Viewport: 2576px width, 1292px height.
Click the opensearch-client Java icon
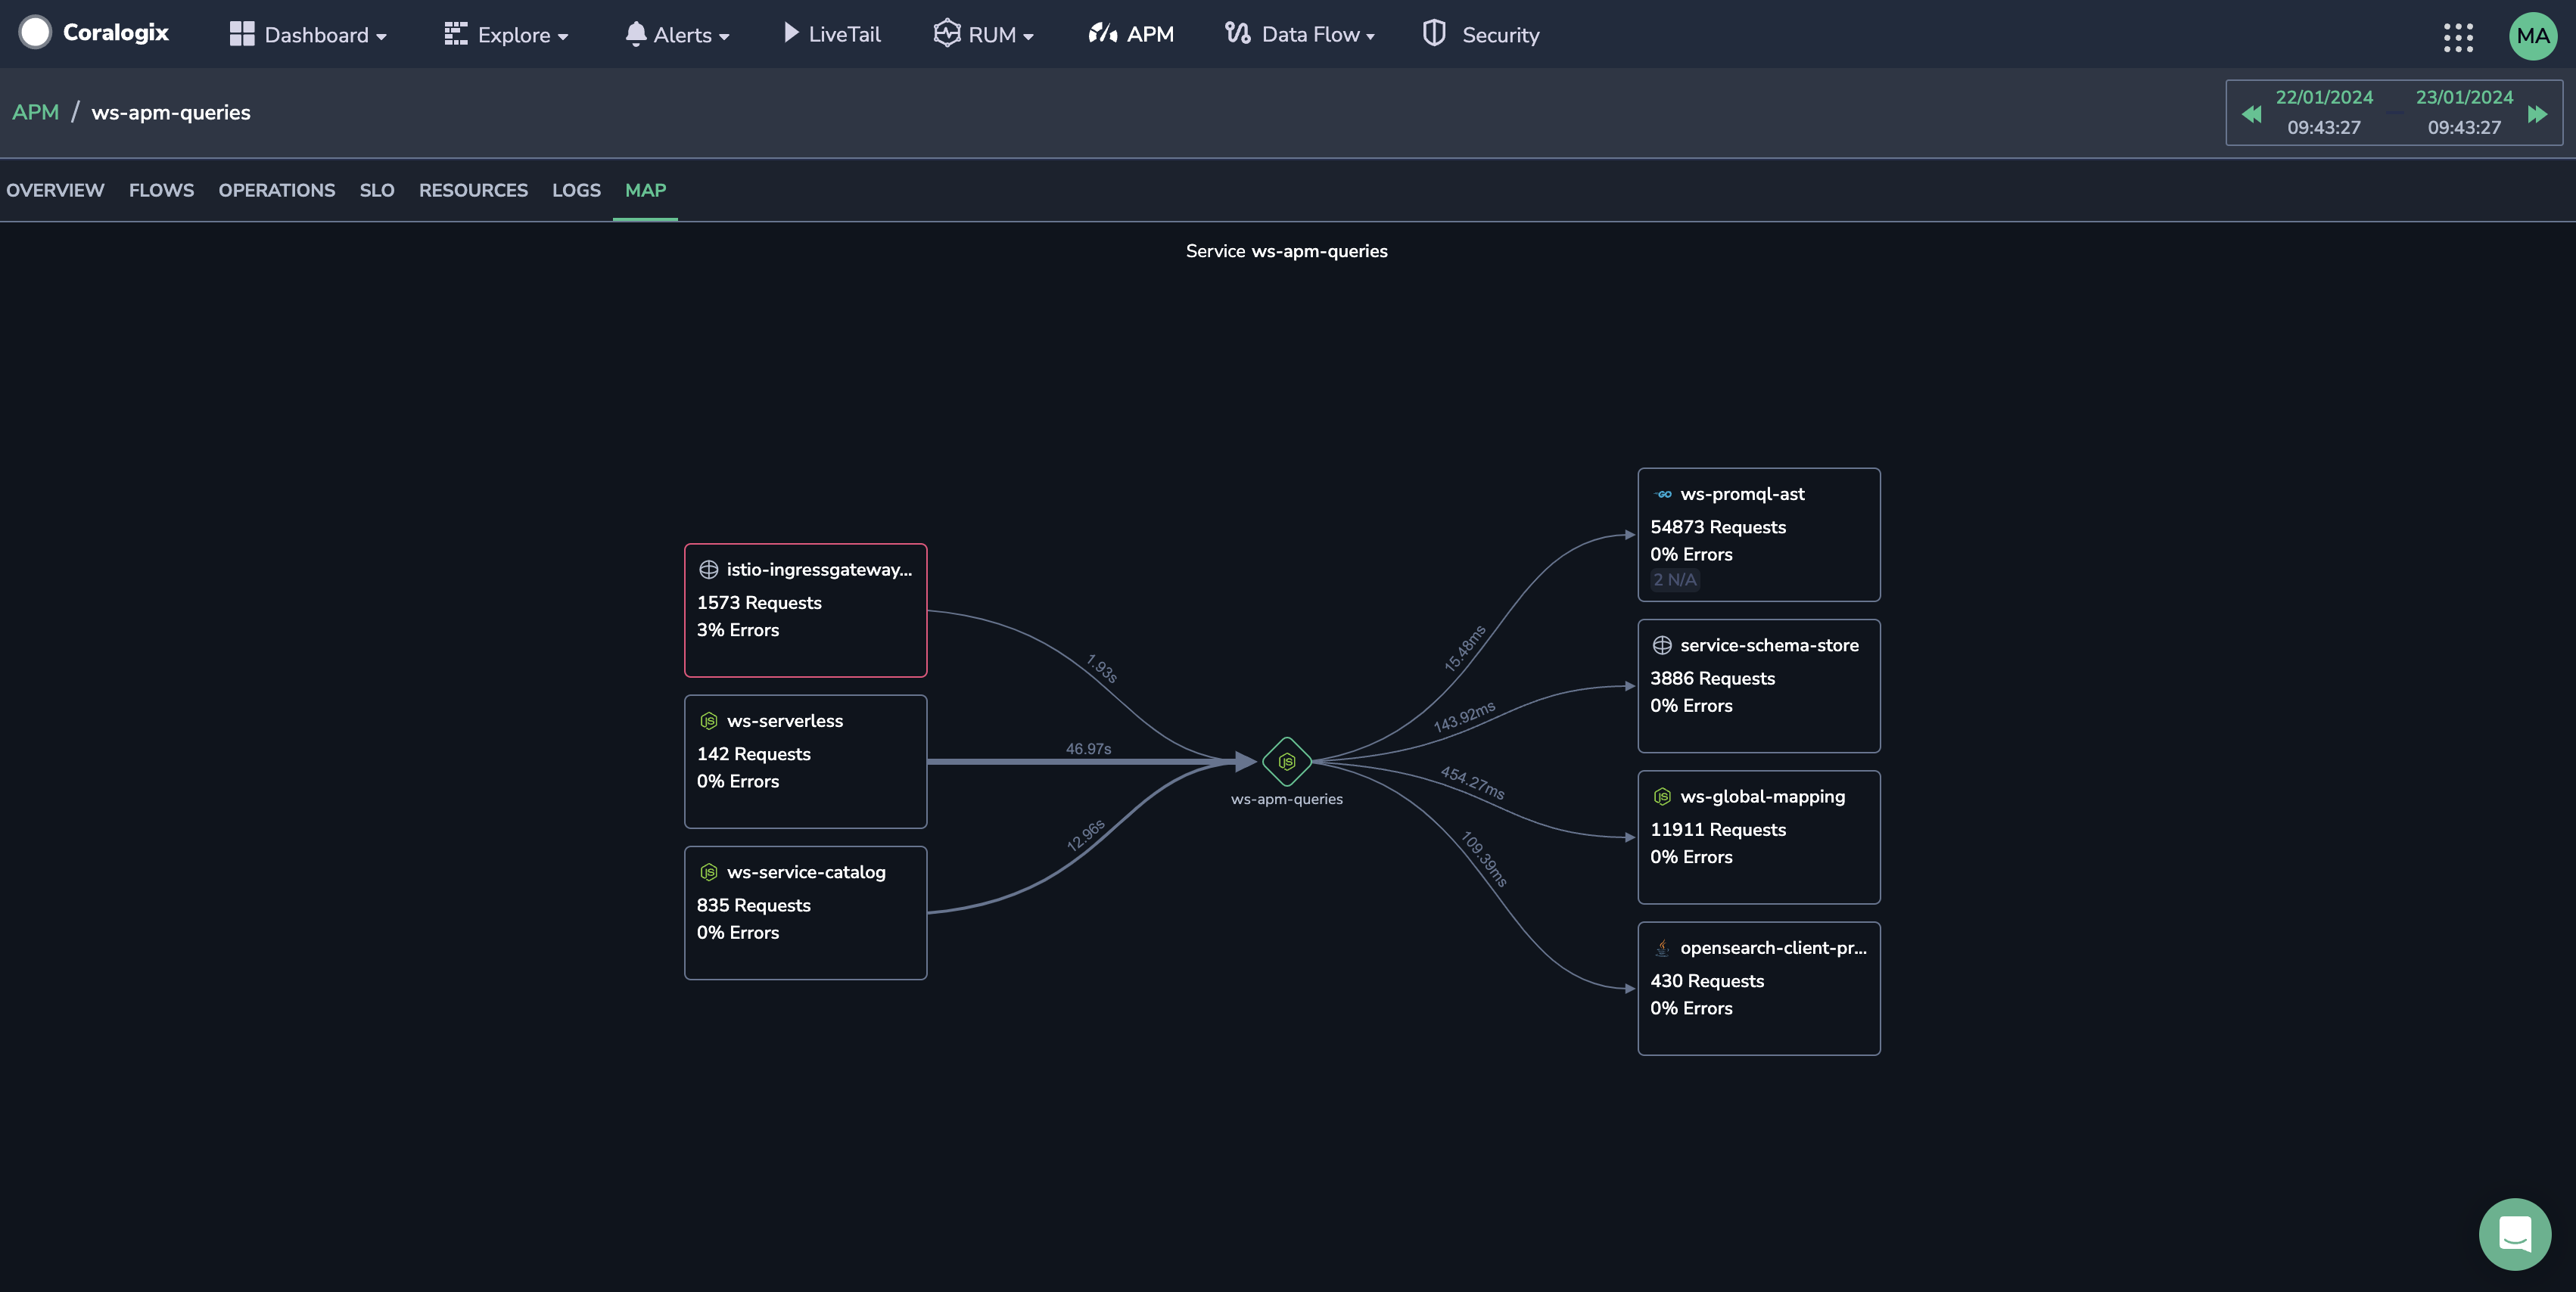click(1662, 947)
